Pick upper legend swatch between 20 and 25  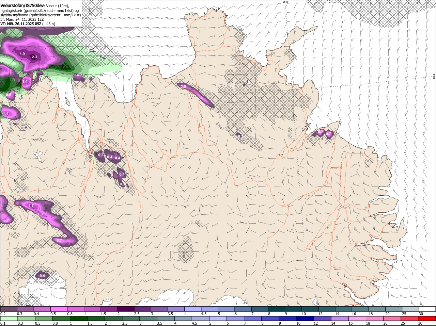(394, 309)
